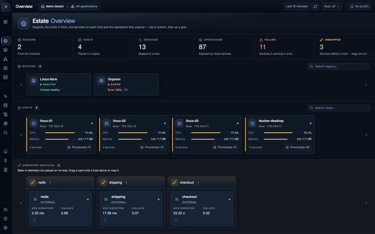Select the layers icon in sidebar
The height and width of the screenshot is (234, 375).
click(x=5, y=50)
